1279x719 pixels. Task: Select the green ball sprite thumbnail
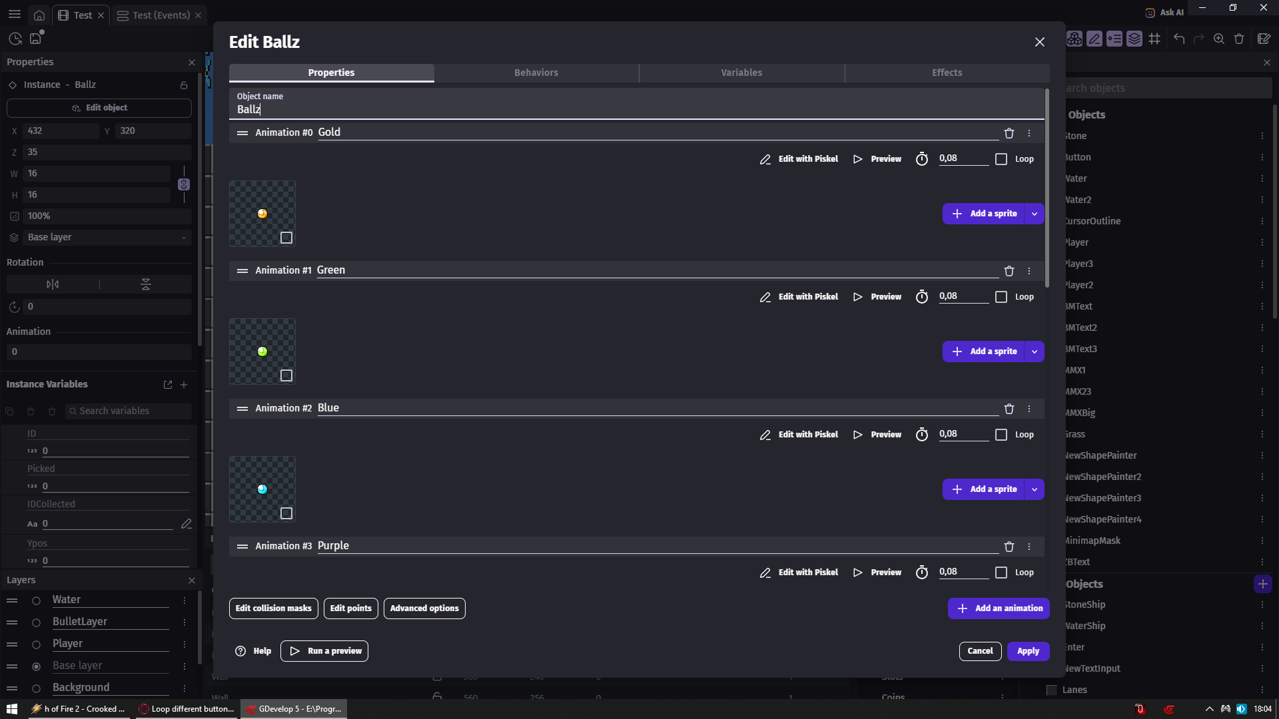pos(262,352)
